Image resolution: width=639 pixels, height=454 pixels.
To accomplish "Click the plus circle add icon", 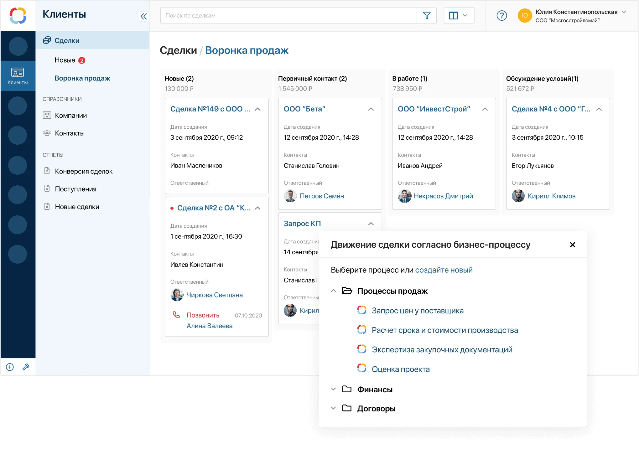I will pyautogui.click(x=10, y=367).
